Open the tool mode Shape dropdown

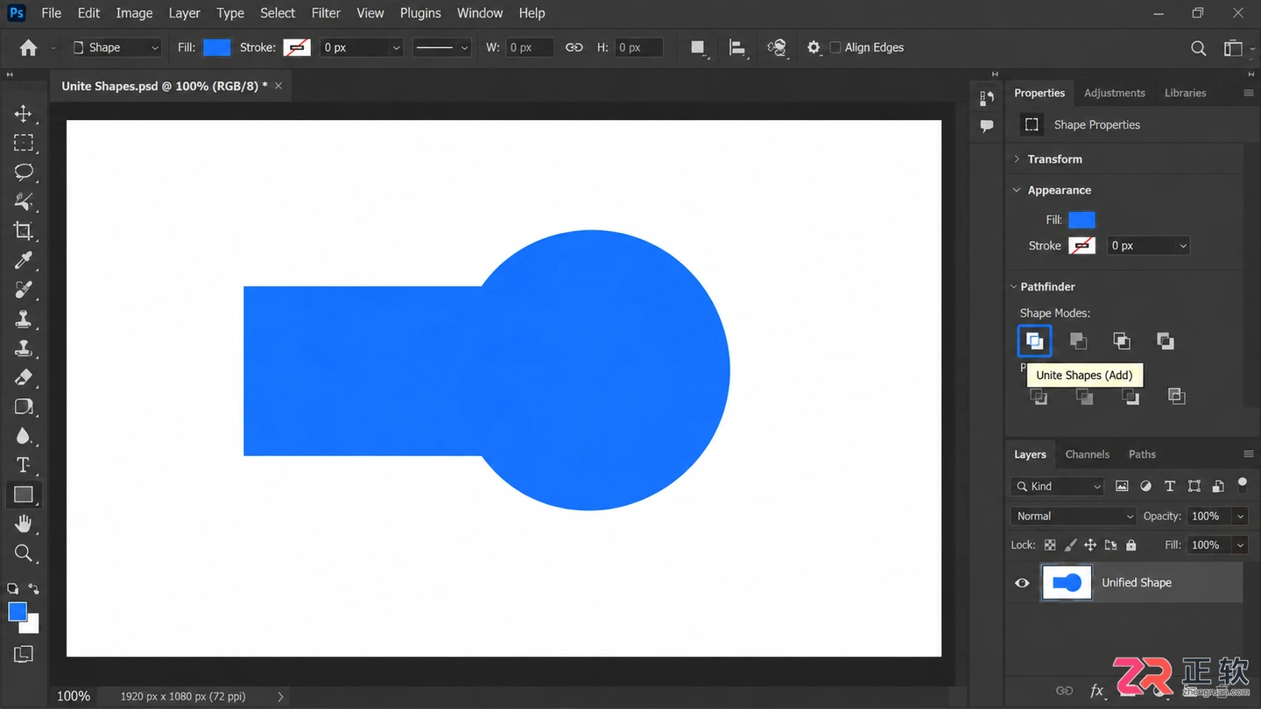coord(116,47)
